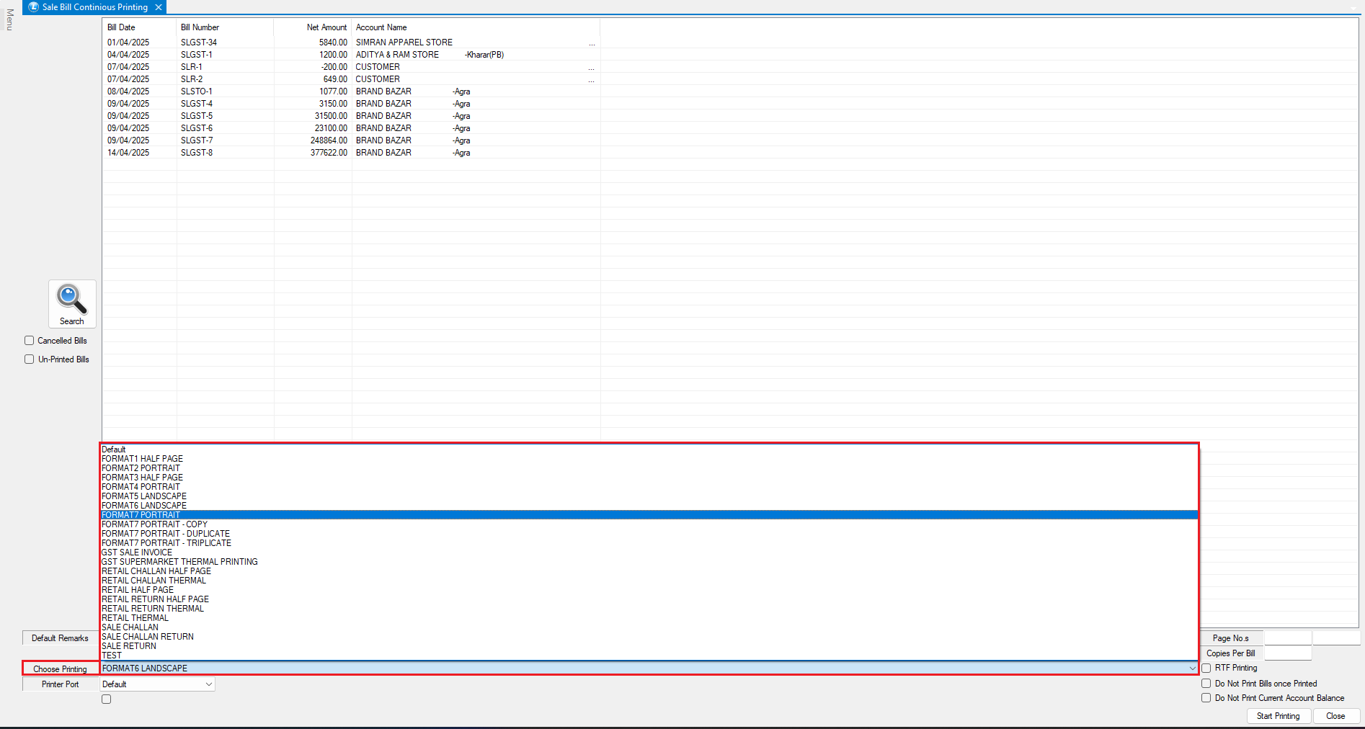This screenshot has height=729, width=1365.
Task: Pick RETAIL THERMAL printing format
Action: (135, 618)
